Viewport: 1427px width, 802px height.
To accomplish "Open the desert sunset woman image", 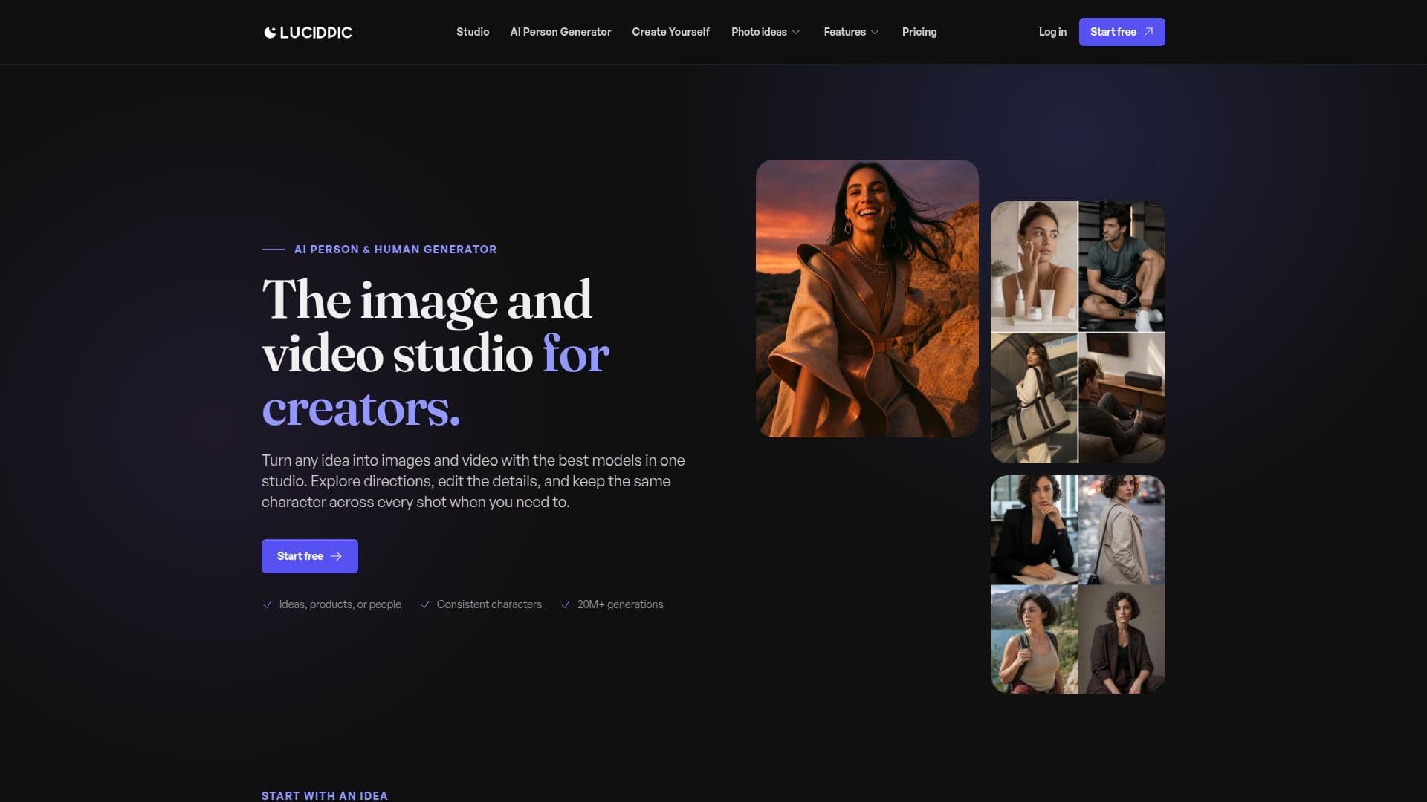I will click(x=867, y=299).
